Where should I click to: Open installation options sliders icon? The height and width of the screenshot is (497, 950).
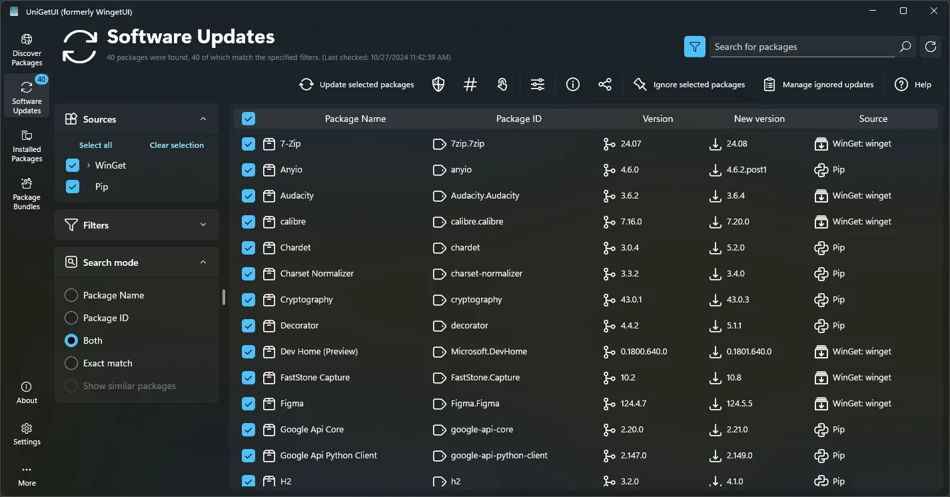(x=538, y=85)
